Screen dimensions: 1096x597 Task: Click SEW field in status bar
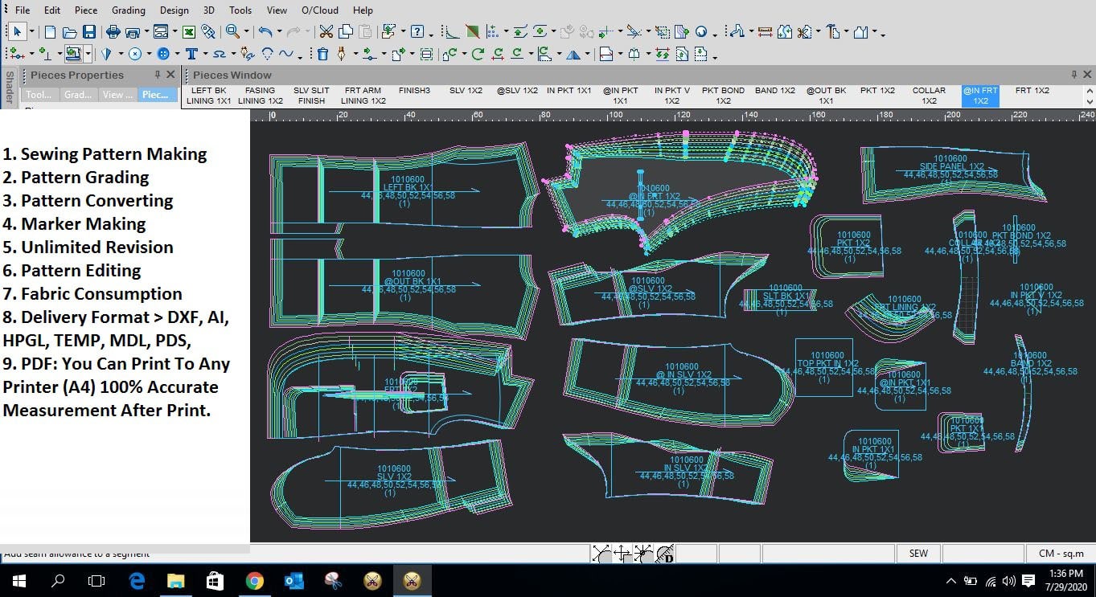pos(918,554)
